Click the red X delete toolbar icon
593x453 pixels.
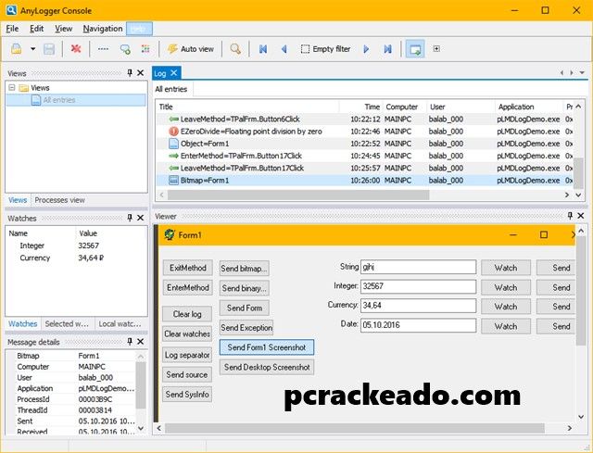[76, 48]
